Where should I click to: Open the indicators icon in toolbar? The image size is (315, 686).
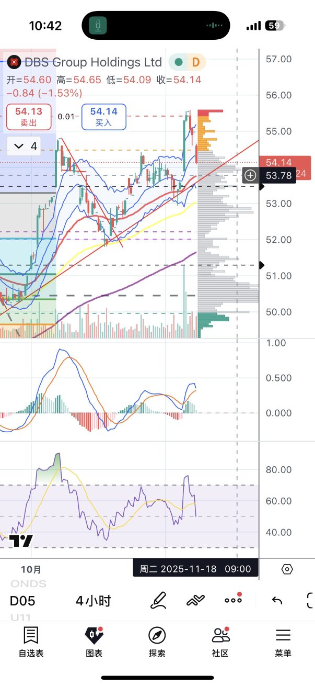tap(195, 600)
